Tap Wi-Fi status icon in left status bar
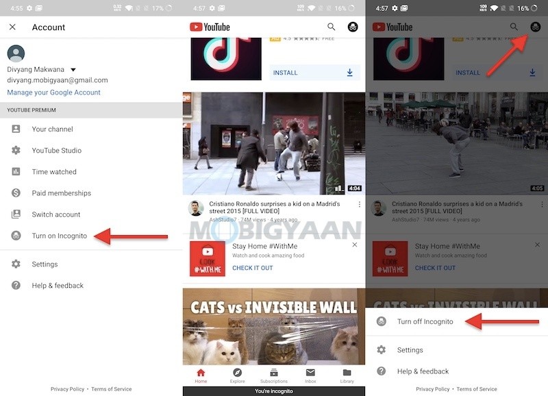This screenshot has width=548, height=396. tap(129, 8)
